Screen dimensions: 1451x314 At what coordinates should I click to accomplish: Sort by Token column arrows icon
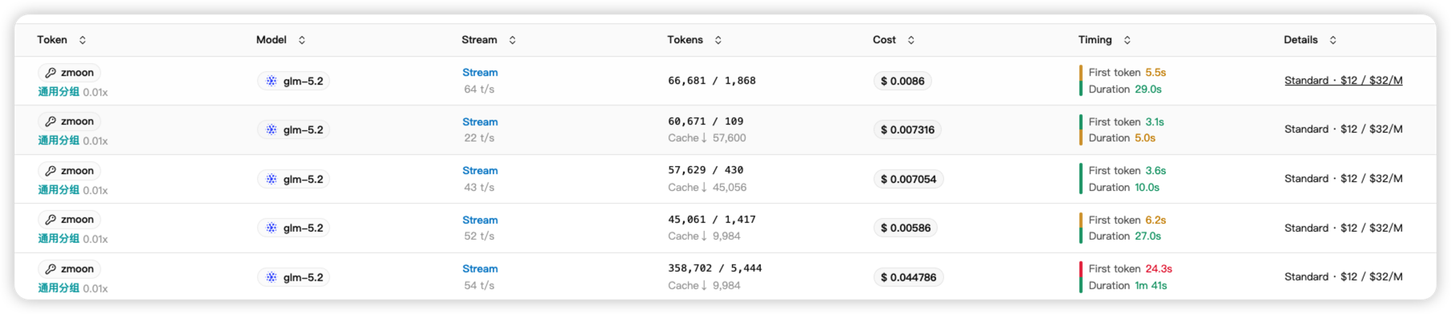(x=82, y=40)
